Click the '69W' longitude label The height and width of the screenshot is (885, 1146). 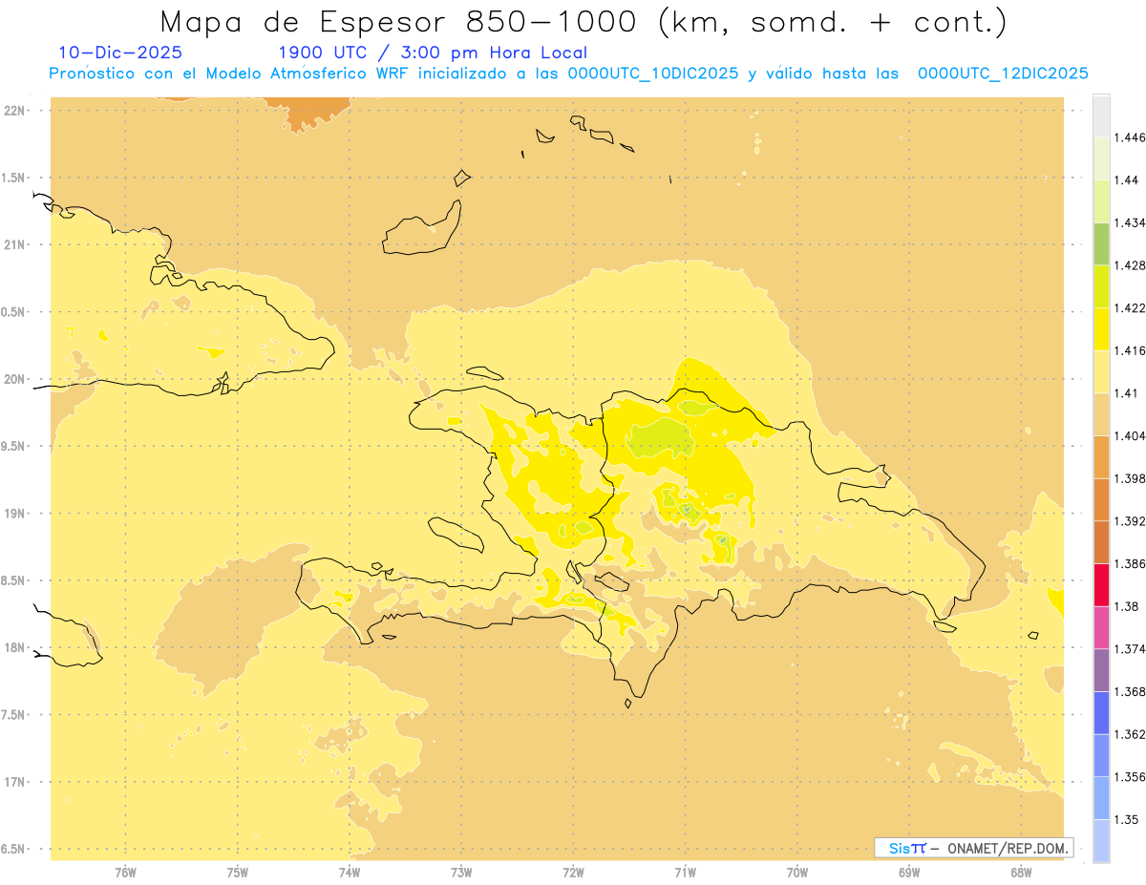pyautogui.click(x=909, y=873)
